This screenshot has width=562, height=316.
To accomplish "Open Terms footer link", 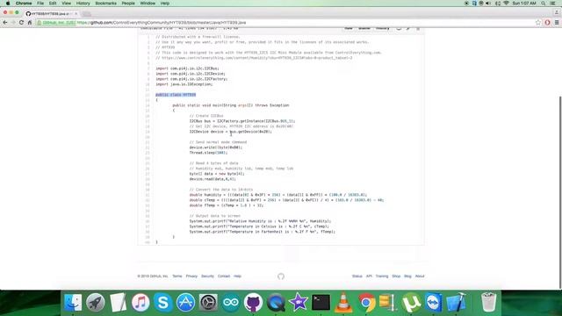I will 177,276.
